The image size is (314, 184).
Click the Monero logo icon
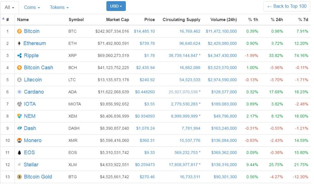[x=19, y=140]
